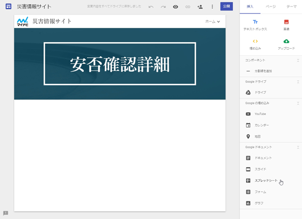302x219 pixels.
Task: Insert a テキストボックス text box
Action: pyautogui.click(x=255, y=25)
